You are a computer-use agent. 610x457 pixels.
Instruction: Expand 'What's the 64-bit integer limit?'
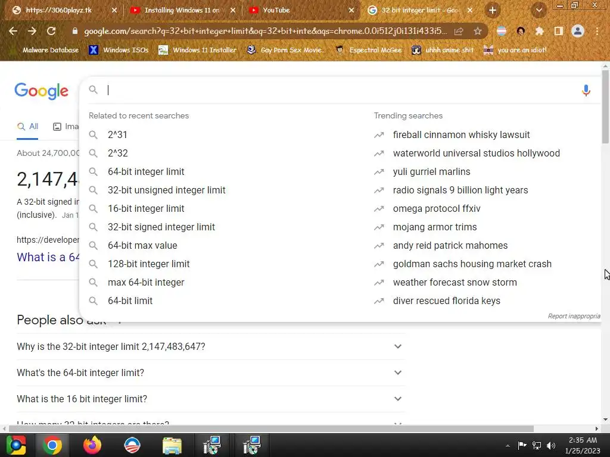click(210, 373)
